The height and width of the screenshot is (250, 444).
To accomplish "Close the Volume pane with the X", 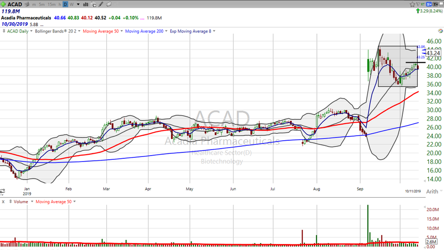I will click(x=3, y=202).
